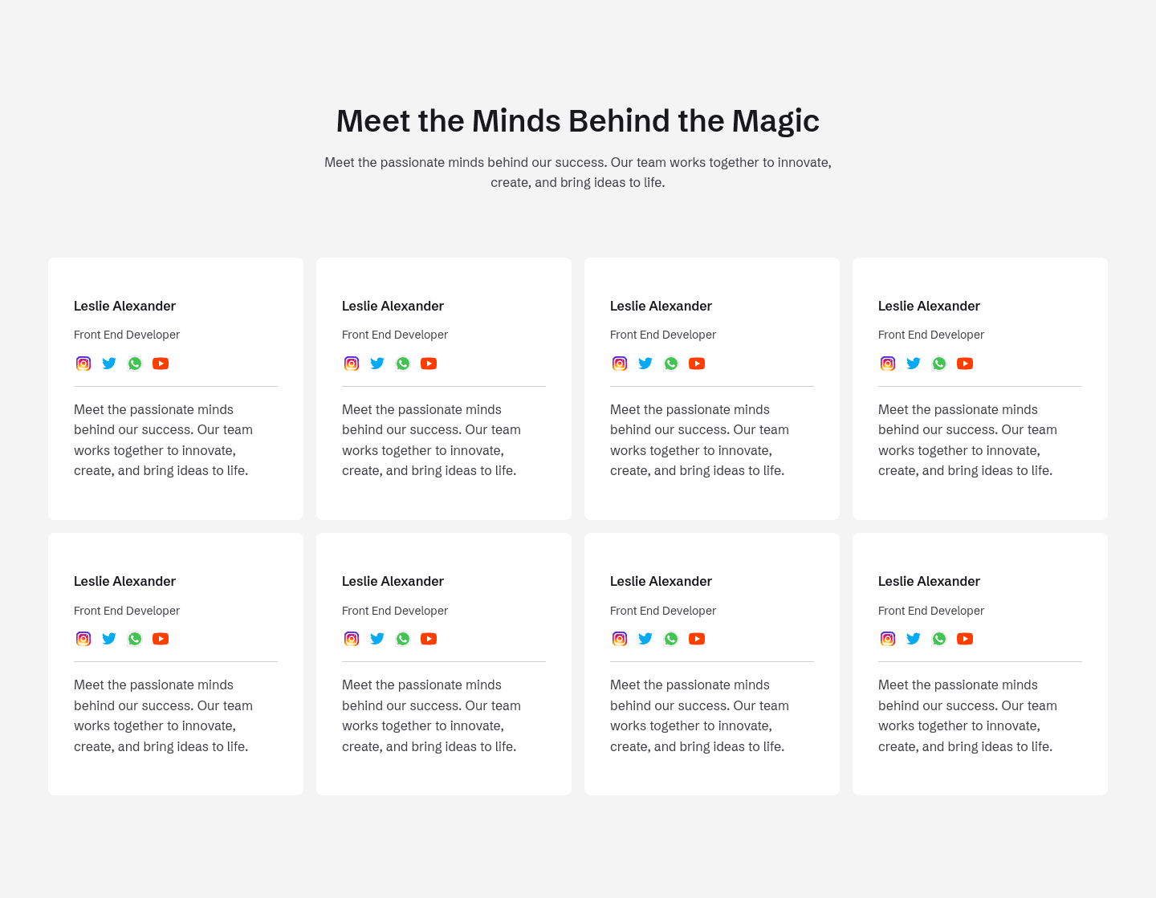
Task: Open Instagram icon in second bottom-row card
Action: point(352,639)
